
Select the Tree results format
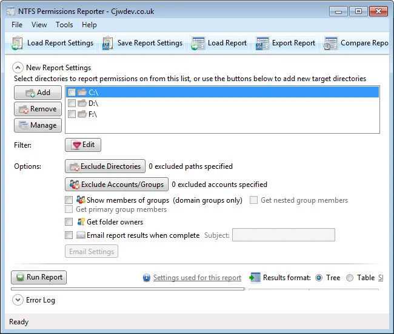tap(319, 278)
